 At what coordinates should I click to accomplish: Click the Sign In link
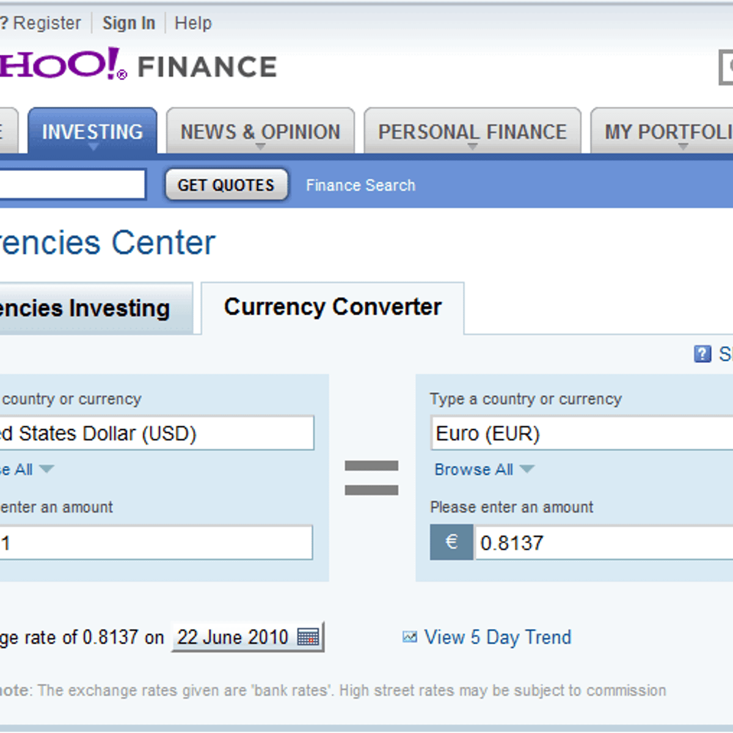(129, 23)
